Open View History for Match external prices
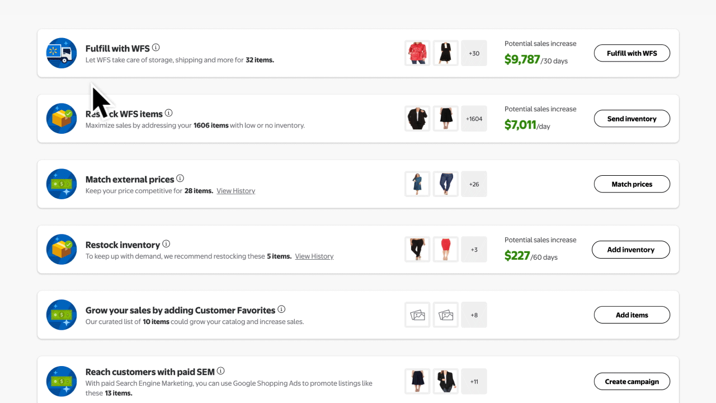Viewport: 716px width, 403px height. [x=235, y=190]
